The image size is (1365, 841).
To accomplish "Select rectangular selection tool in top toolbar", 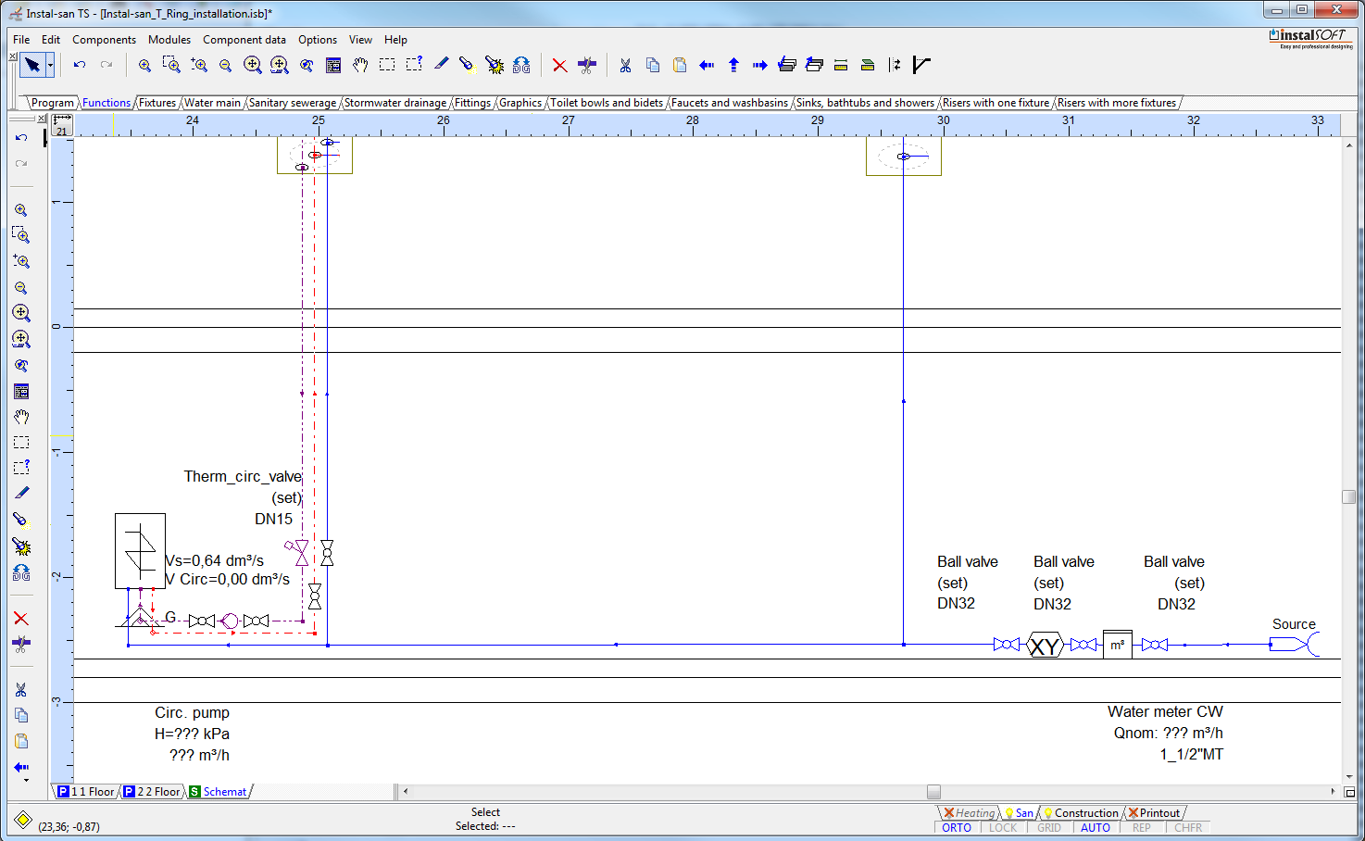I will pos(387,65).
